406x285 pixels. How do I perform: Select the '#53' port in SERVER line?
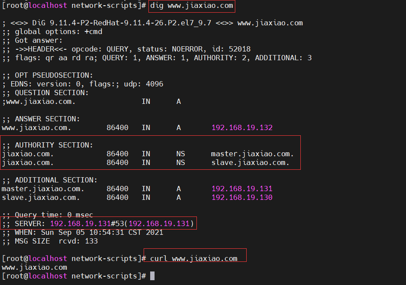(x=117, y=223)
